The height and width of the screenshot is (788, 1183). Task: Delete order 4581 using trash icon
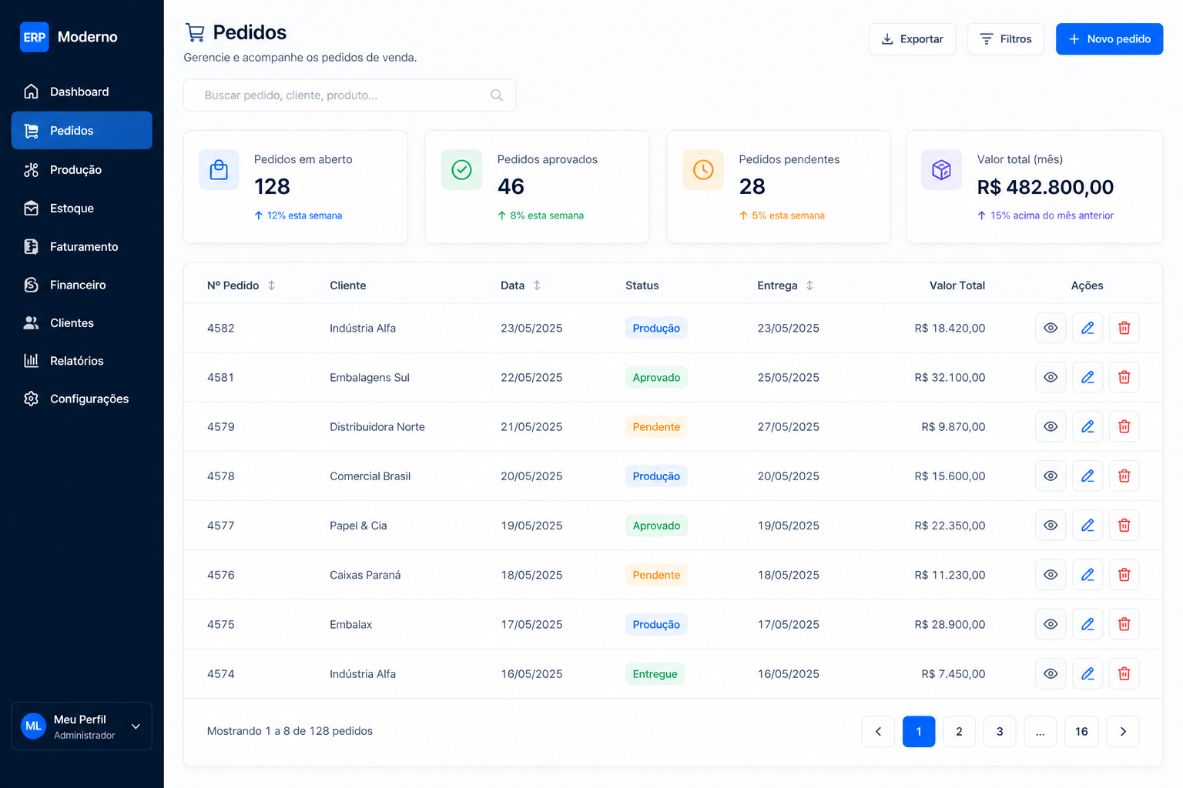pyautogui.click(x=1124, y=377)
